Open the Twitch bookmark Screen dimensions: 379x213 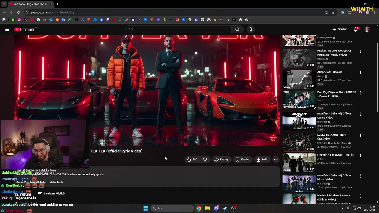click(108, 20)
